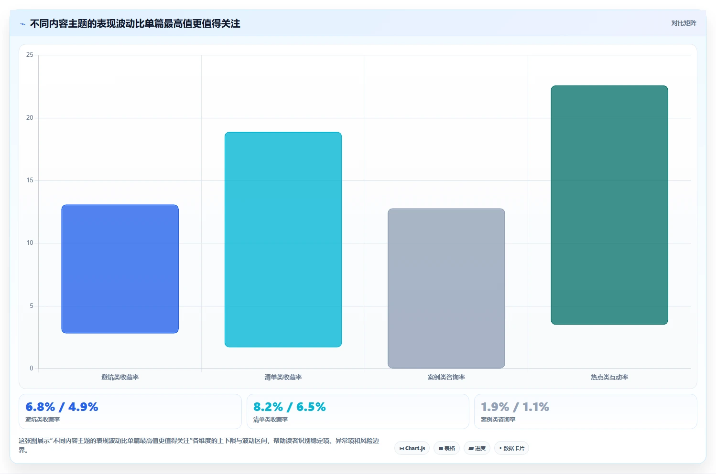Screen dimensions: 716x474
Task: Click the x-axis label 避坑类收藏率
Action: [120, 377]
